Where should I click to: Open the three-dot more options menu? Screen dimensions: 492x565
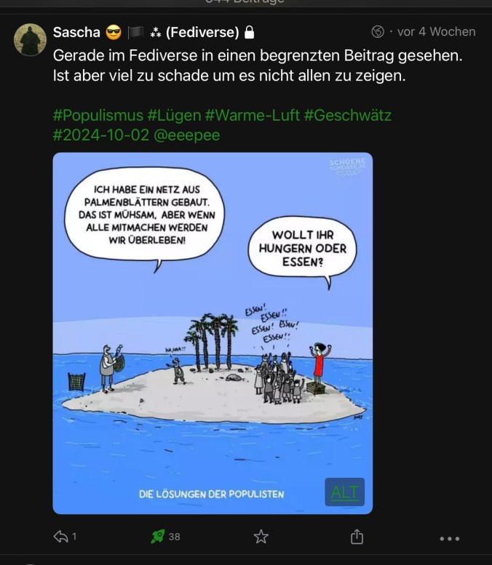tap(450, 539)
